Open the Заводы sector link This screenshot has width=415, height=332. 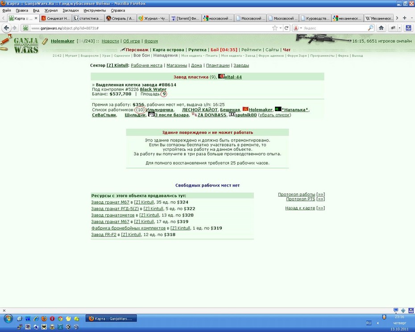click(x=241, y=66)
